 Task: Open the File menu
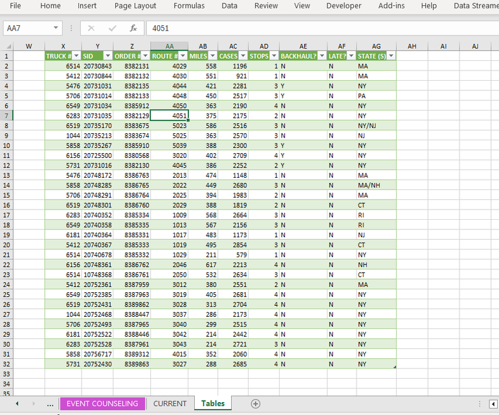click(x=16, y=6)
